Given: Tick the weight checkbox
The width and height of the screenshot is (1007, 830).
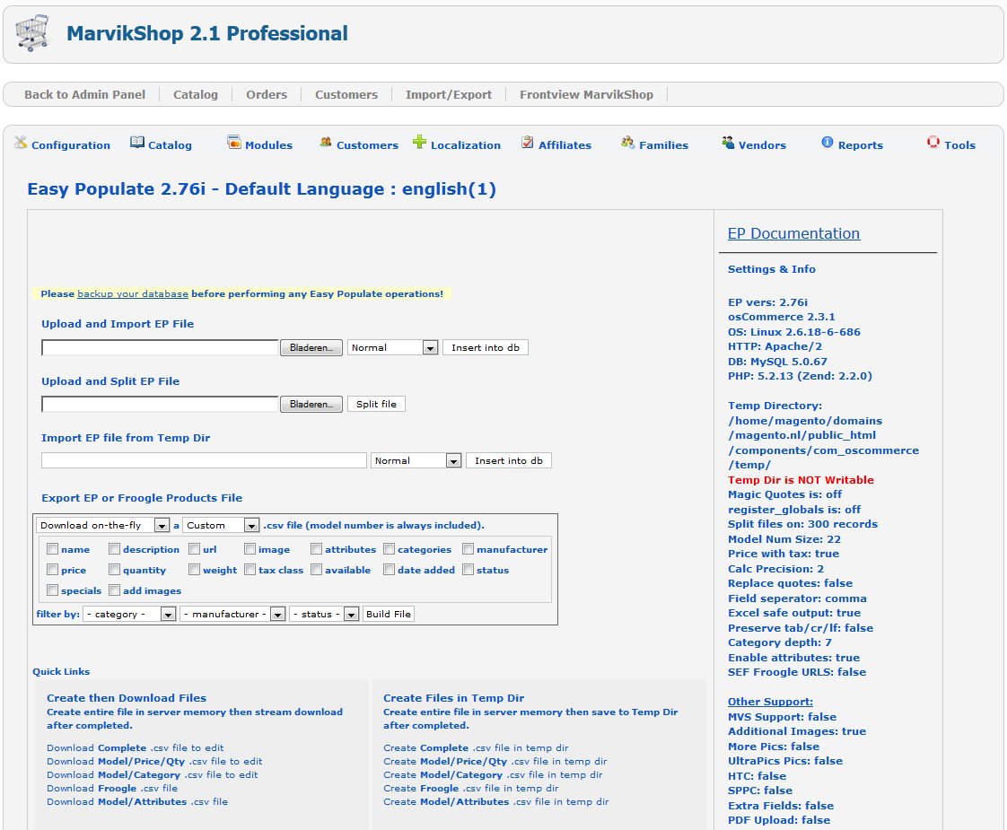Looking at the screenshot, I should click(x=194, y=570).
